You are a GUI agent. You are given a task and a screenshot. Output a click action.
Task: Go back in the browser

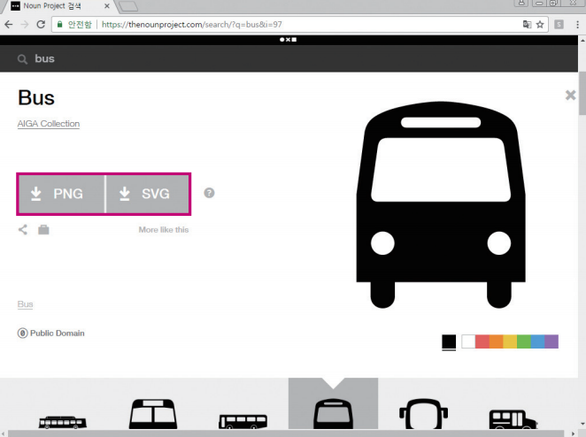click(9, 25)
